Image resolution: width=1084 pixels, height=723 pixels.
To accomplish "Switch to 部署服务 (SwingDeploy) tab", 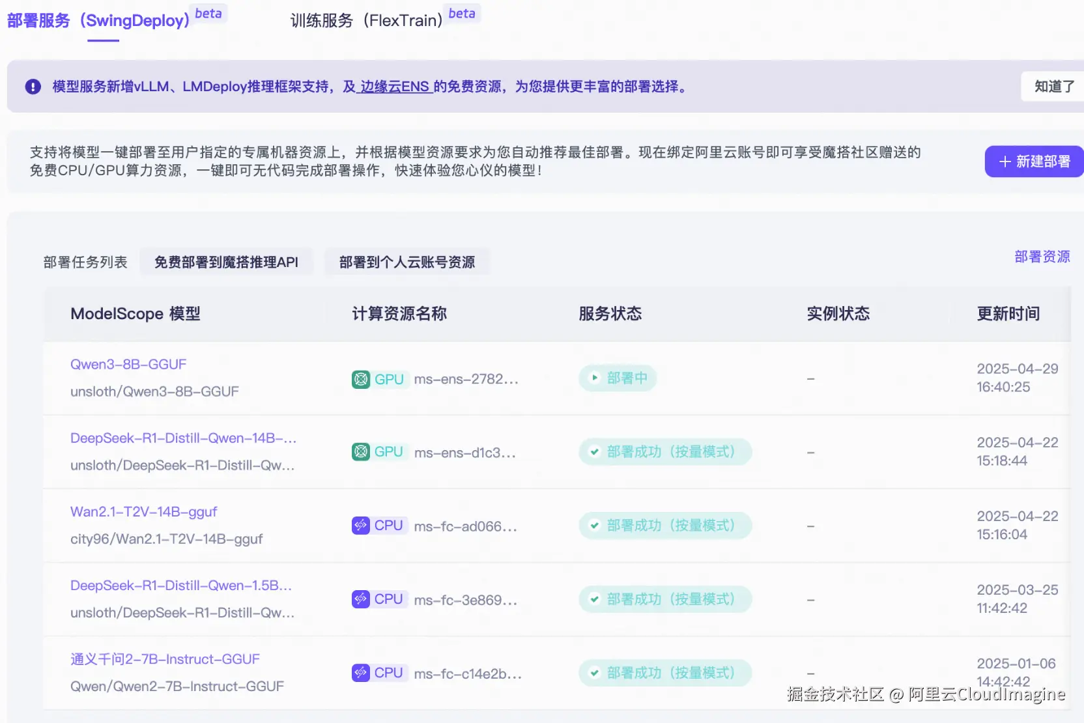I will coord(98,20).
